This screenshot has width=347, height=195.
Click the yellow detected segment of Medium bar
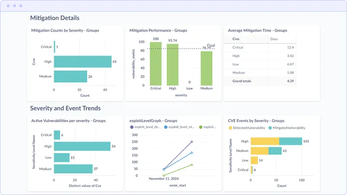pos(259,151)
